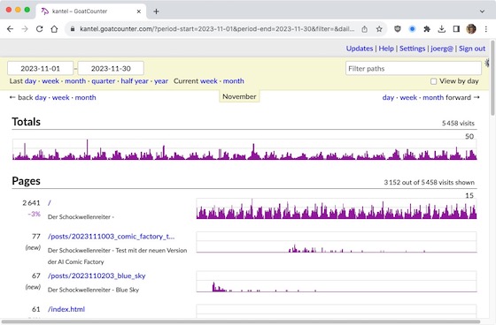The image size is (496, 325).
Task: Click the '5 458 visits' total text
Action: [x=458, y=124]
